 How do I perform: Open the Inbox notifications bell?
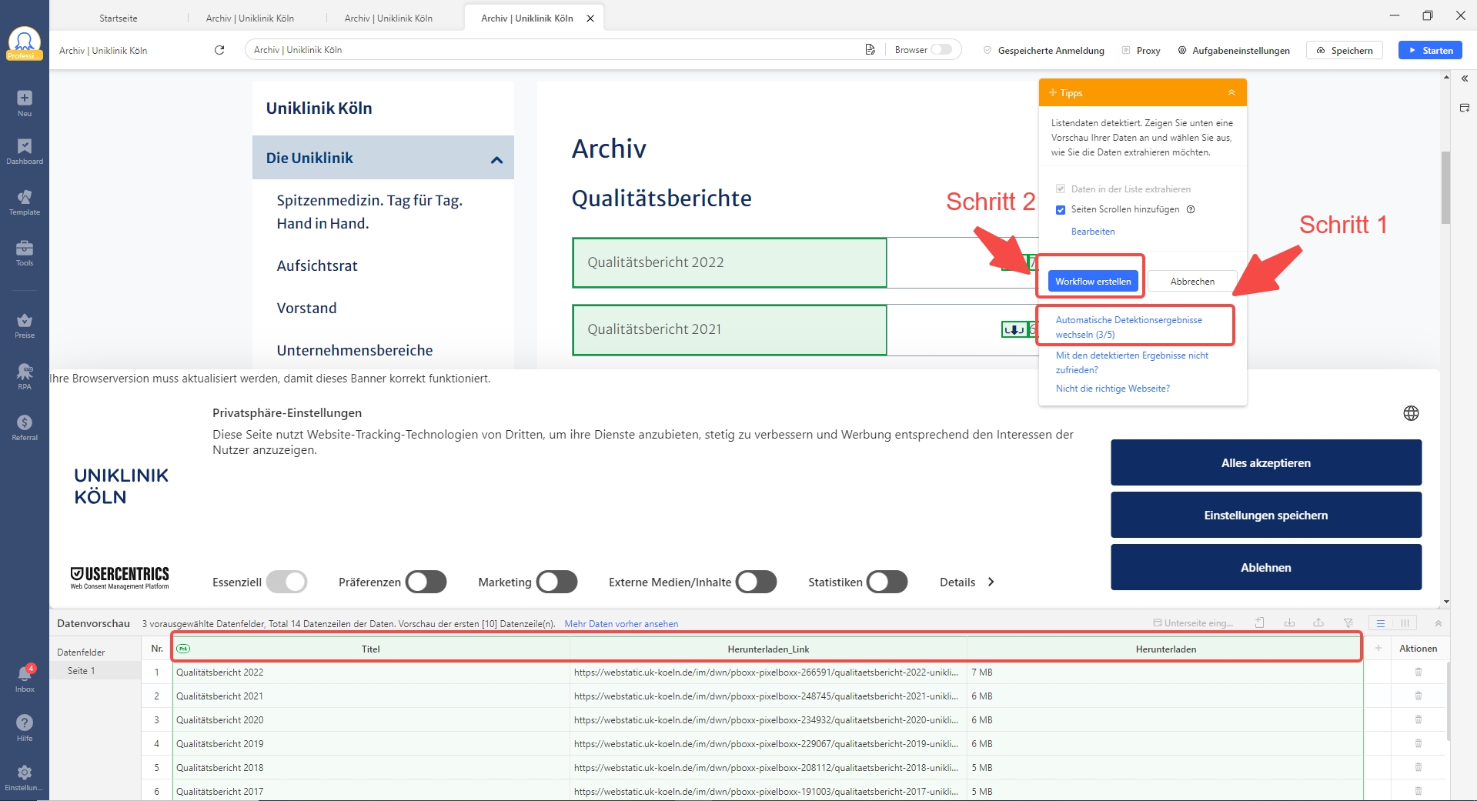coord(25,677)
